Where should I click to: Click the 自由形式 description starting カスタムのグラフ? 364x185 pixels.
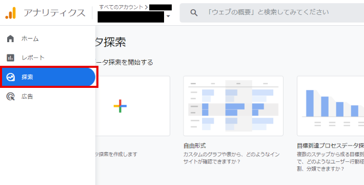(231, 158)
